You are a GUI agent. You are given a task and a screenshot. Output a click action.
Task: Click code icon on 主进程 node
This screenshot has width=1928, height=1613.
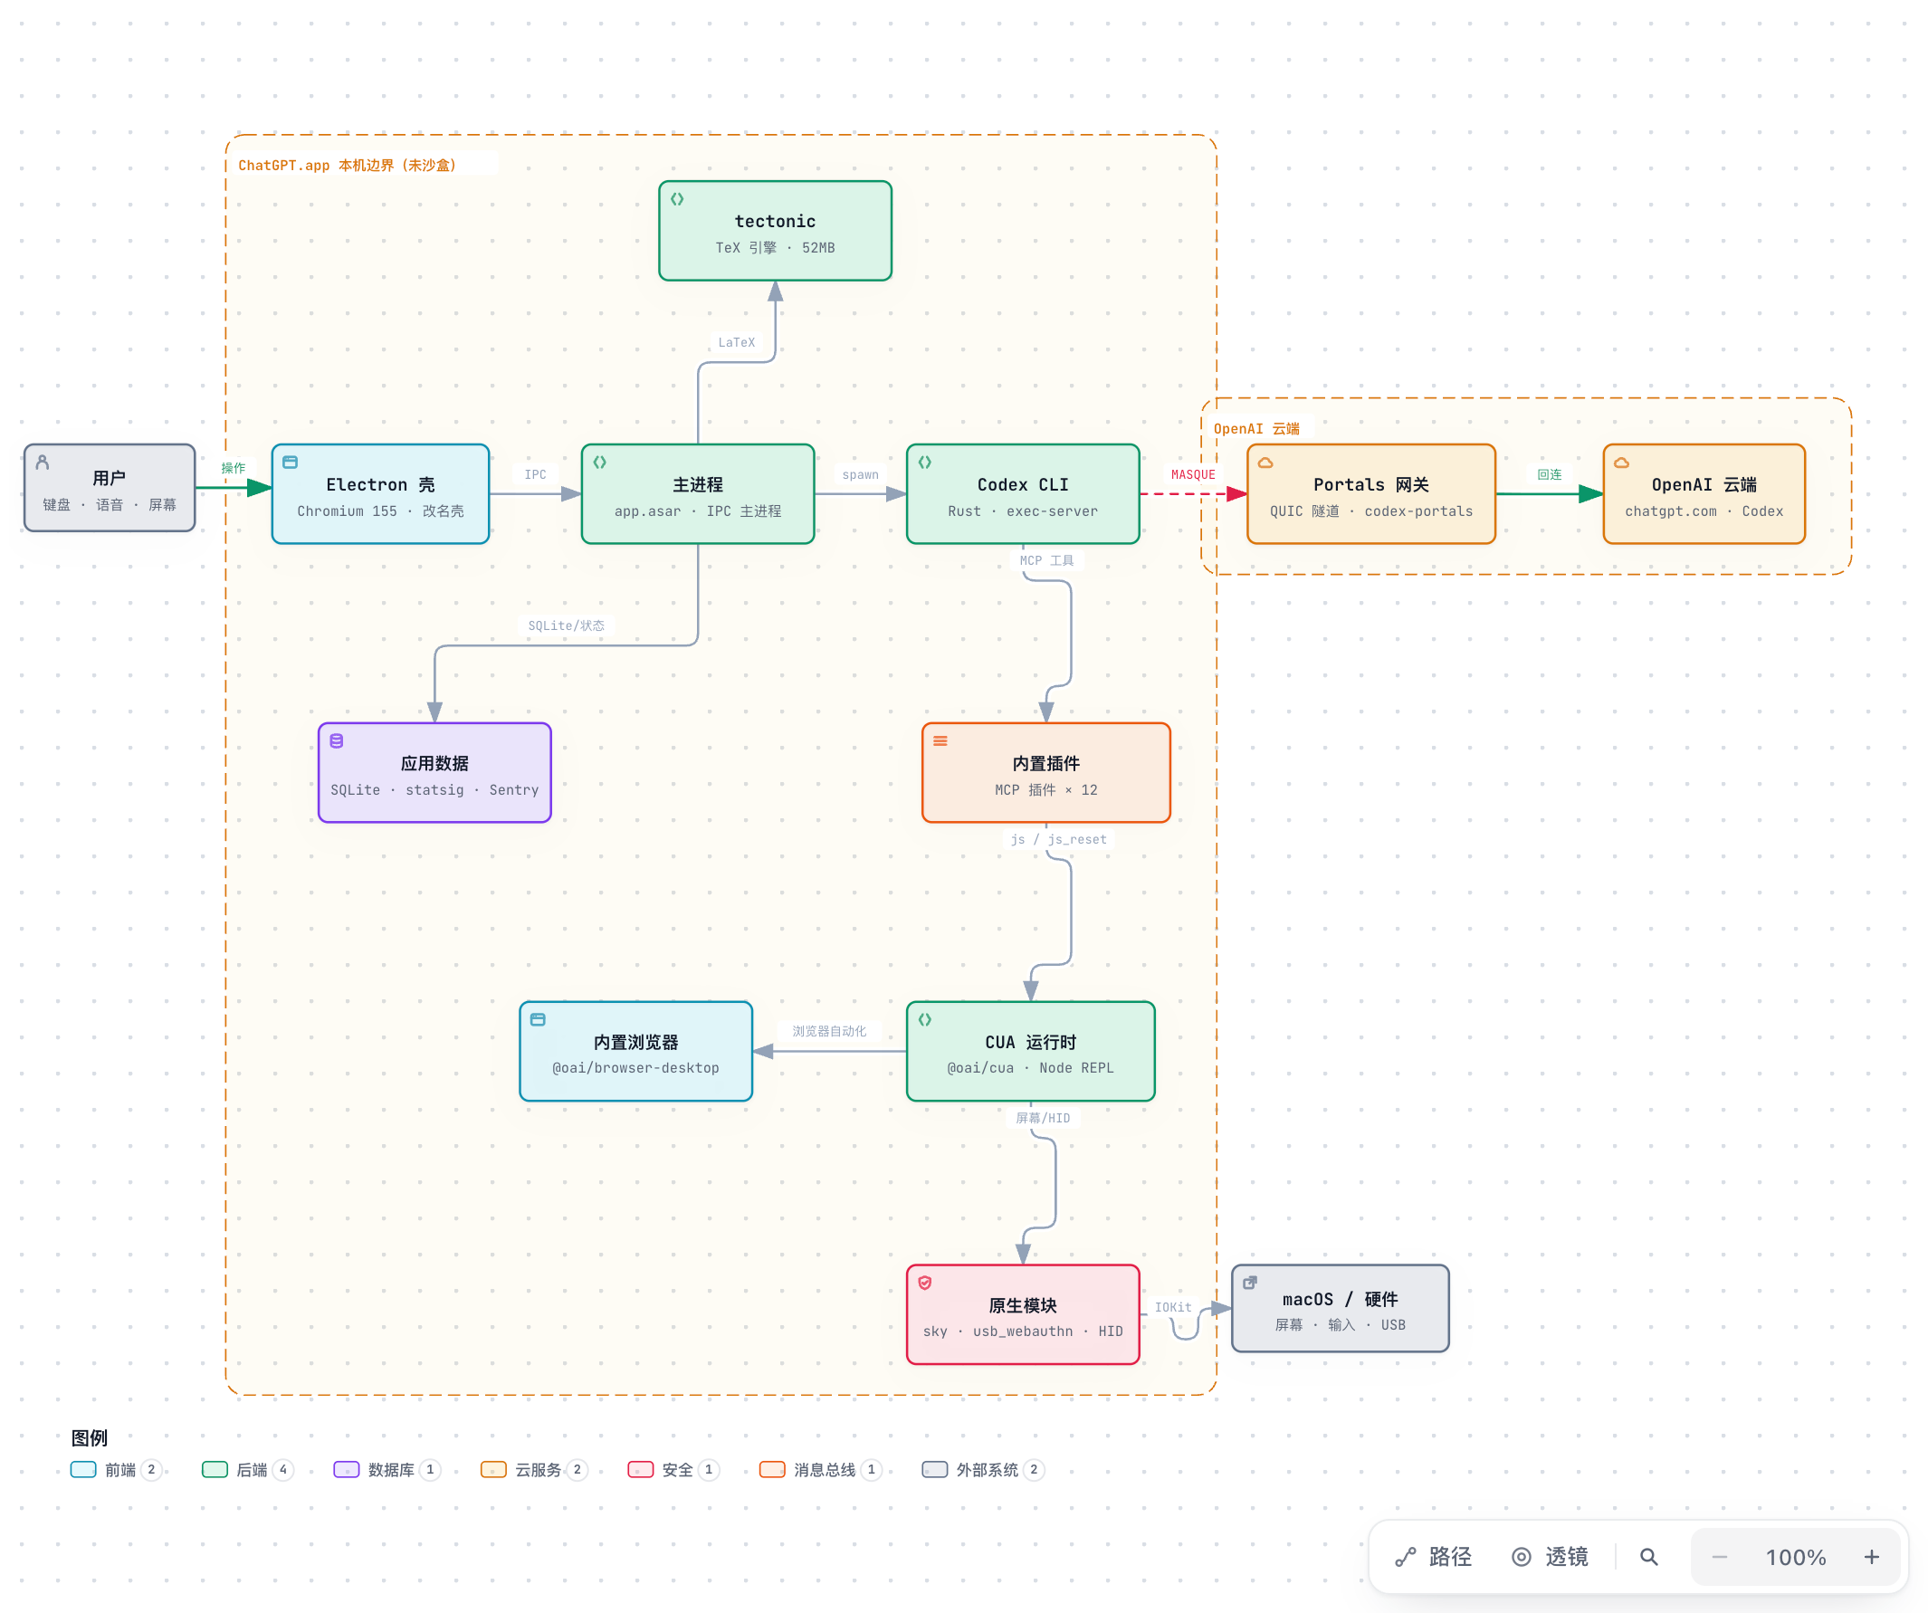[599, 463]
